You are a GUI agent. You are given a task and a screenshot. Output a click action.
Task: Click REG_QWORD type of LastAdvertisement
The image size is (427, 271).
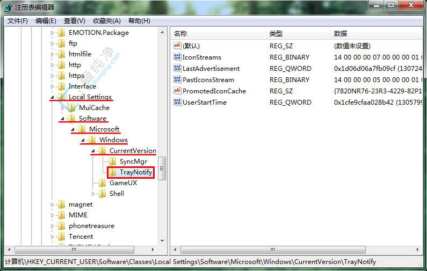pos(290,69)
